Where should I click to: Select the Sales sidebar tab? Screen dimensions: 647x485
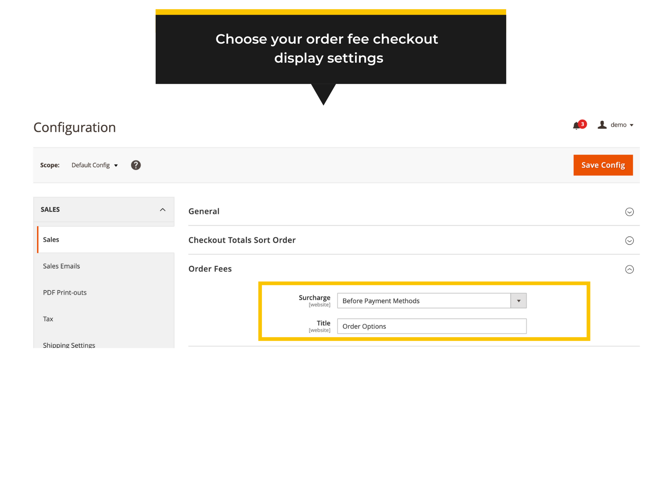[51, 240]
